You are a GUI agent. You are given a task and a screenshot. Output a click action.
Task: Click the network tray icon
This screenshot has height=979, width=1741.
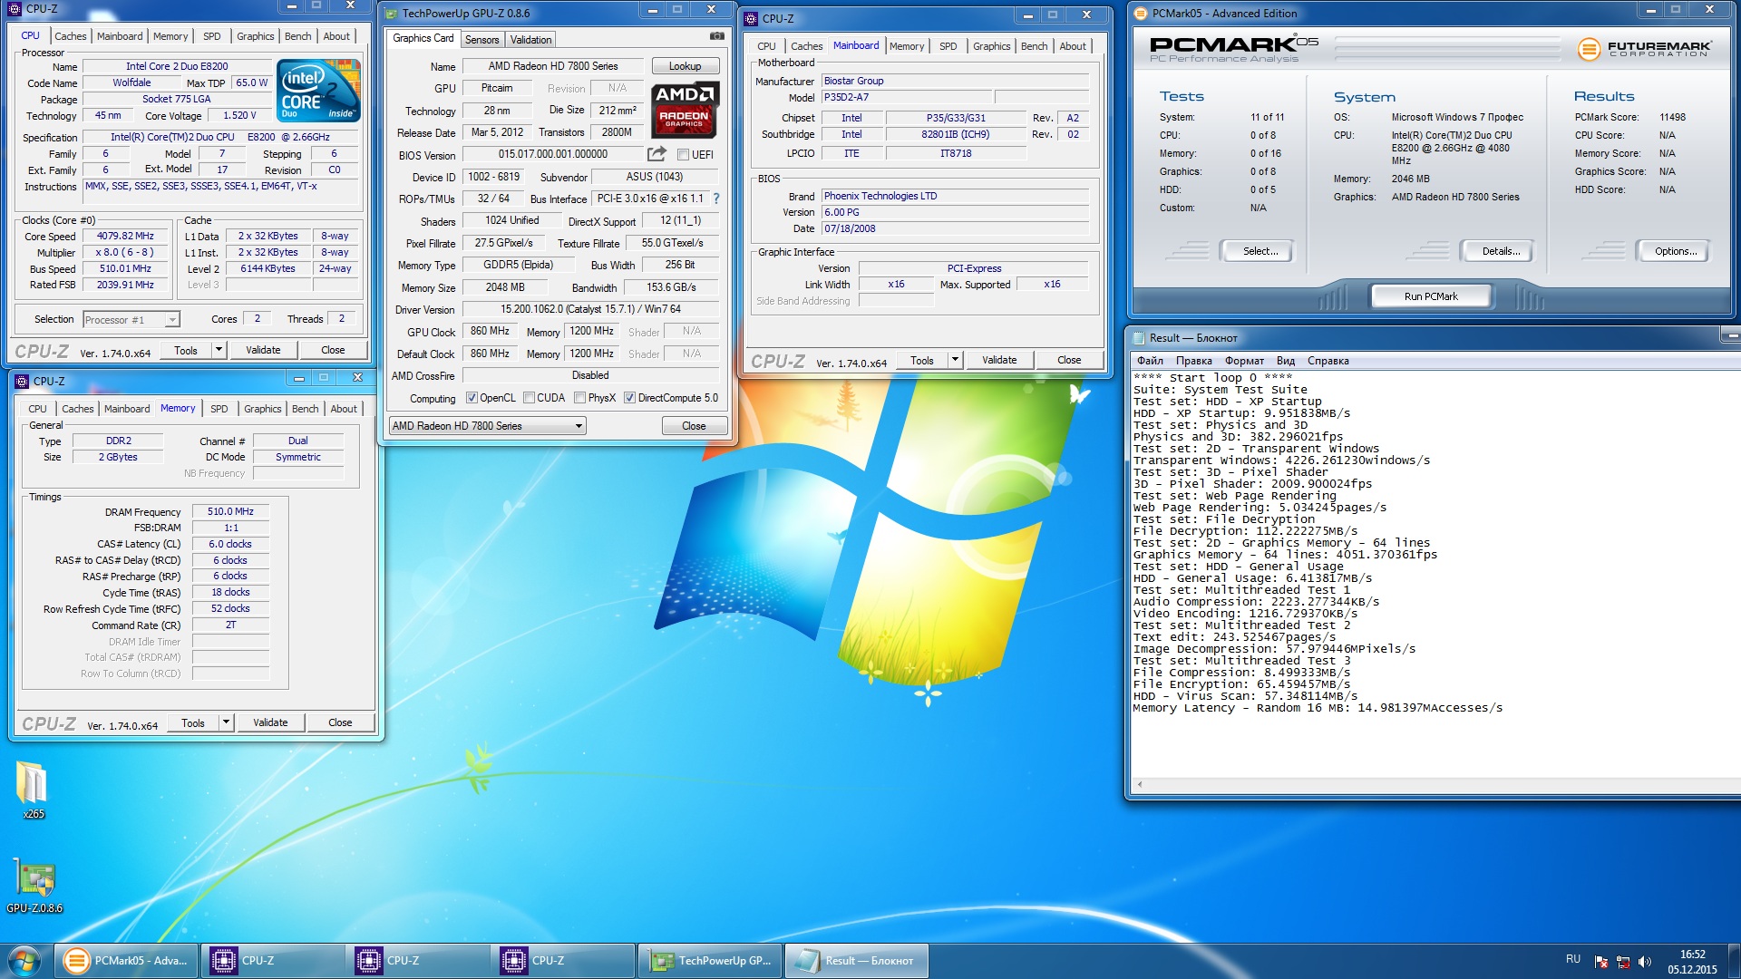pos(1623,962)
